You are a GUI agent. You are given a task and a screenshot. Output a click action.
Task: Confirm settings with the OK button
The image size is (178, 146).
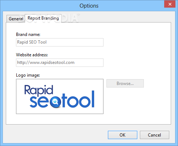tap(122, 135)
